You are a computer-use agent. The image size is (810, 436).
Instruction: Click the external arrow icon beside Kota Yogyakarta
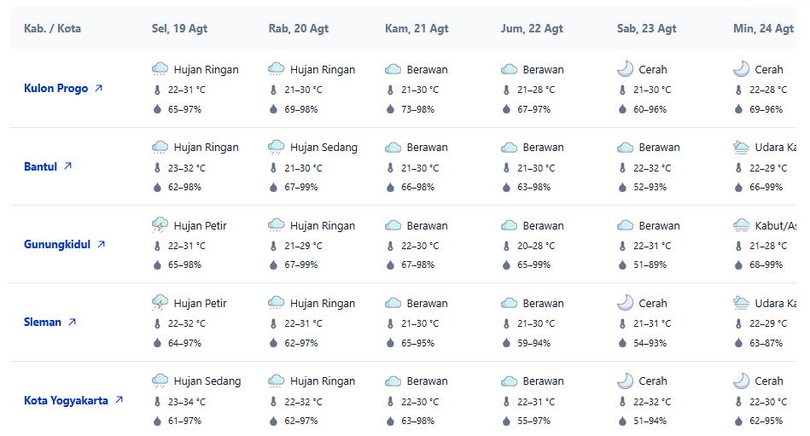click(119, 400)
